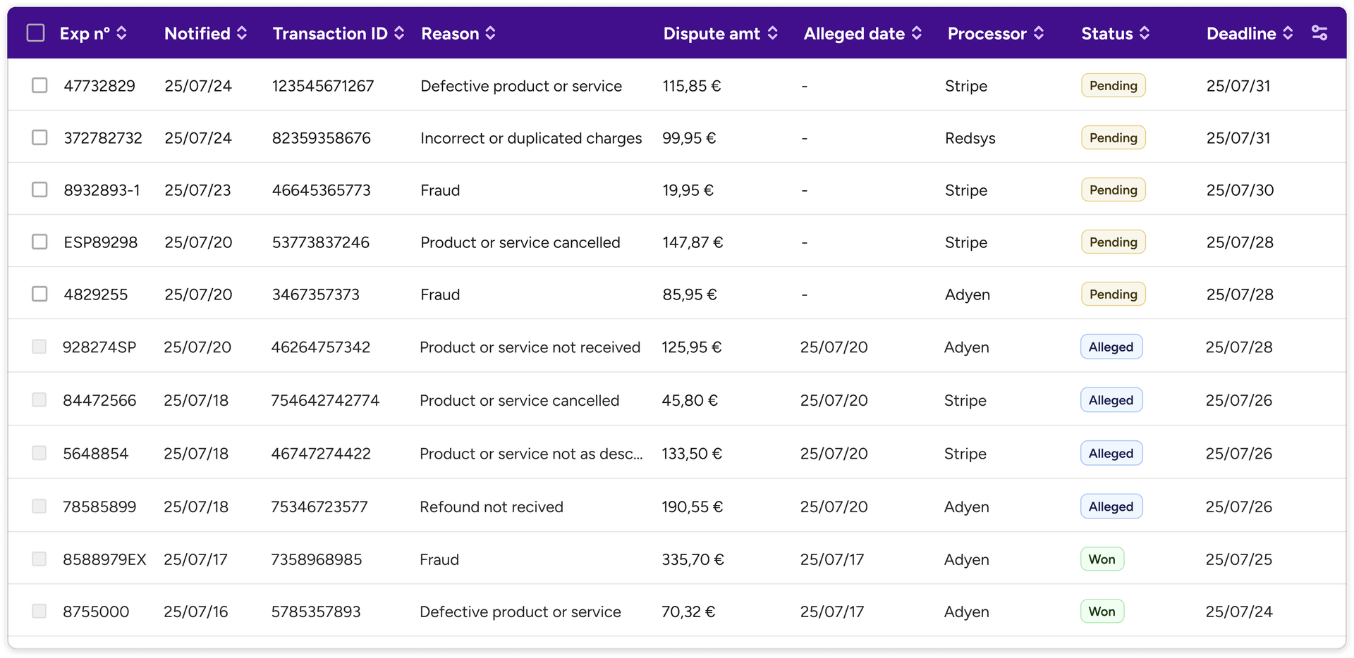Click Pending badge for expedient 372782732
Image resolution: width=1354 pixels, height=658 pixels.
[x=1113, y=138]
